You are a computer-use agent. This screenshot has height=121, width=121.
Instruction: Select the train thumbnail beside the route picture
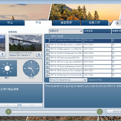(x=3, y=43)
